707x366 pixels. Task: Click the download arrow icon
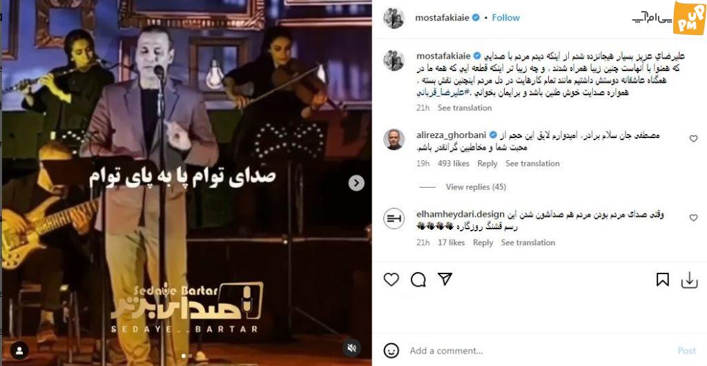(x=690, y=280)
